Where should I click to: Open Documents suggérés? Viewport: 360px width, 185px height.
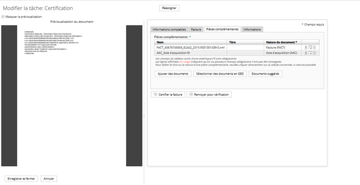(265, 74)
